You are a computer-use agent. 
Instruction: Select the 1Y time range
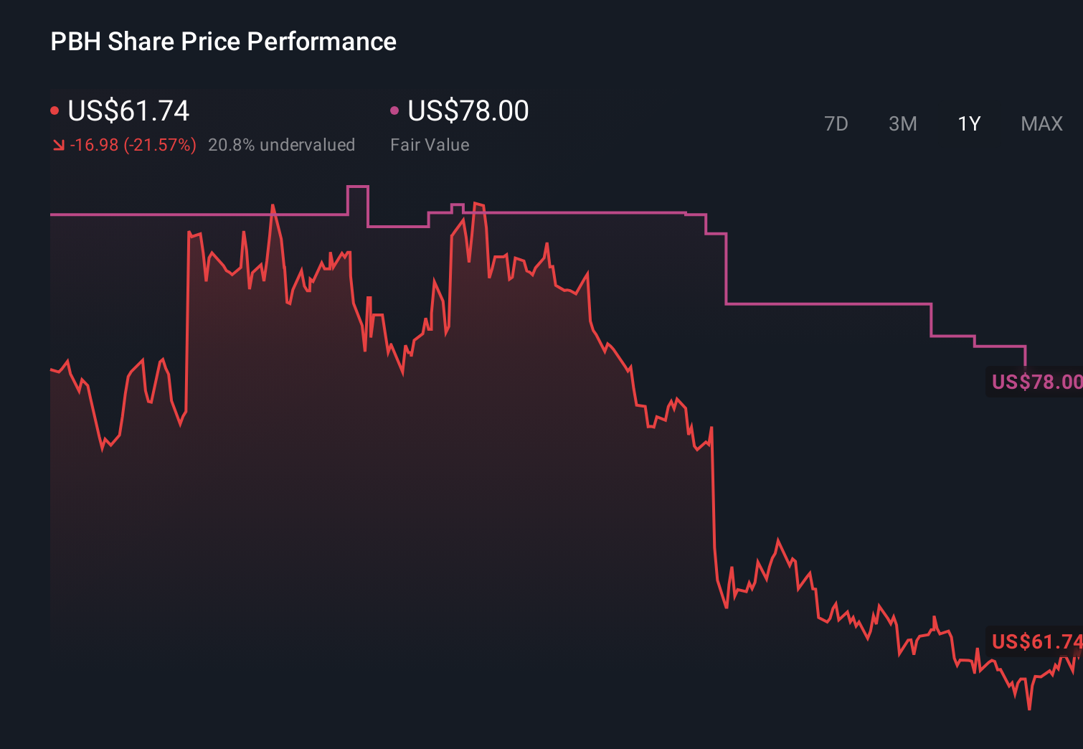pos(968,123)
